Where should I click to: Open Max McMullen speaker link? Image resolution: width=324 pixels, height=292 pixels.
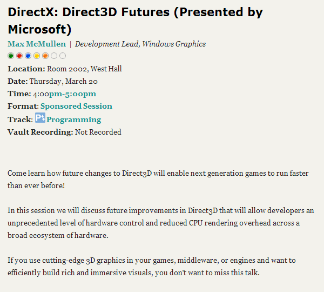(x=37, y=44)
